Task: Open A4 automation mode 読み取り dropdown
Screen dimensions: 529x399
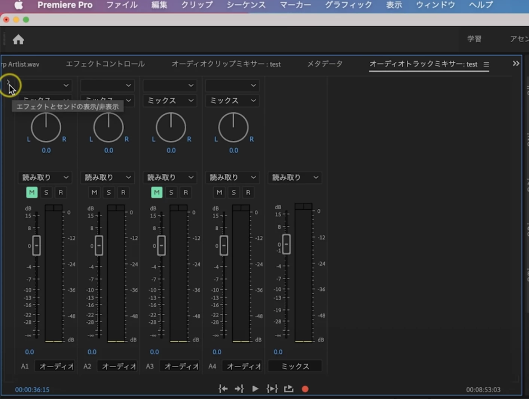Action: pyautogui.click(x=232, y=177)
